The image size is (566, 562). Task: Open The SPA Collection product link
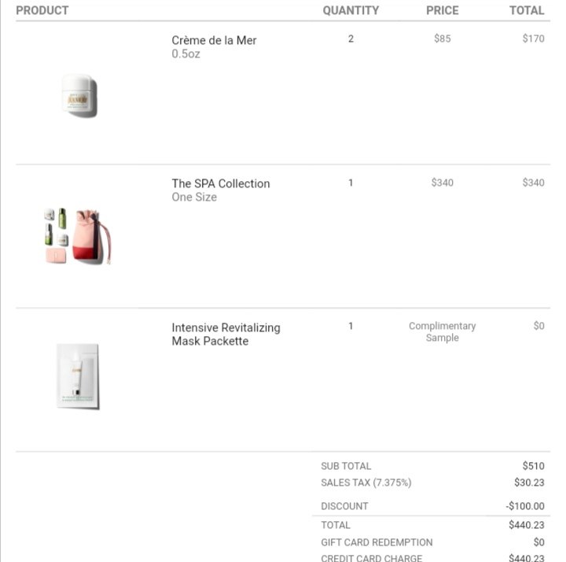tap(221, 183)
